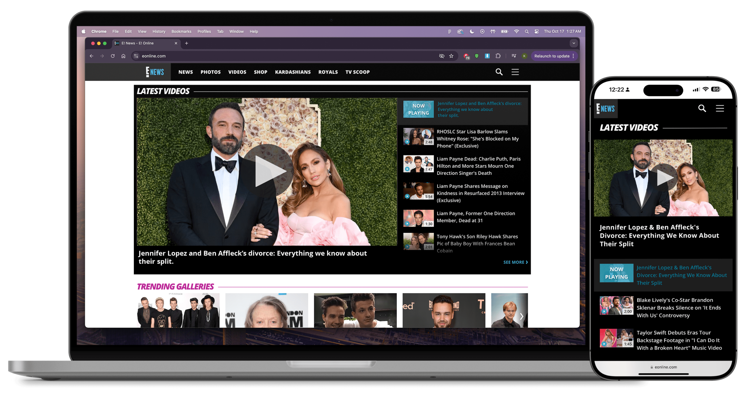Open the blue download extension icon
747x393 pixels.
pyautogui.click(x=487, y=56)
